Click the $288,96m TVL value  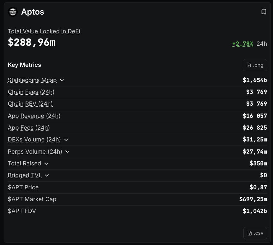click(32, 42)
